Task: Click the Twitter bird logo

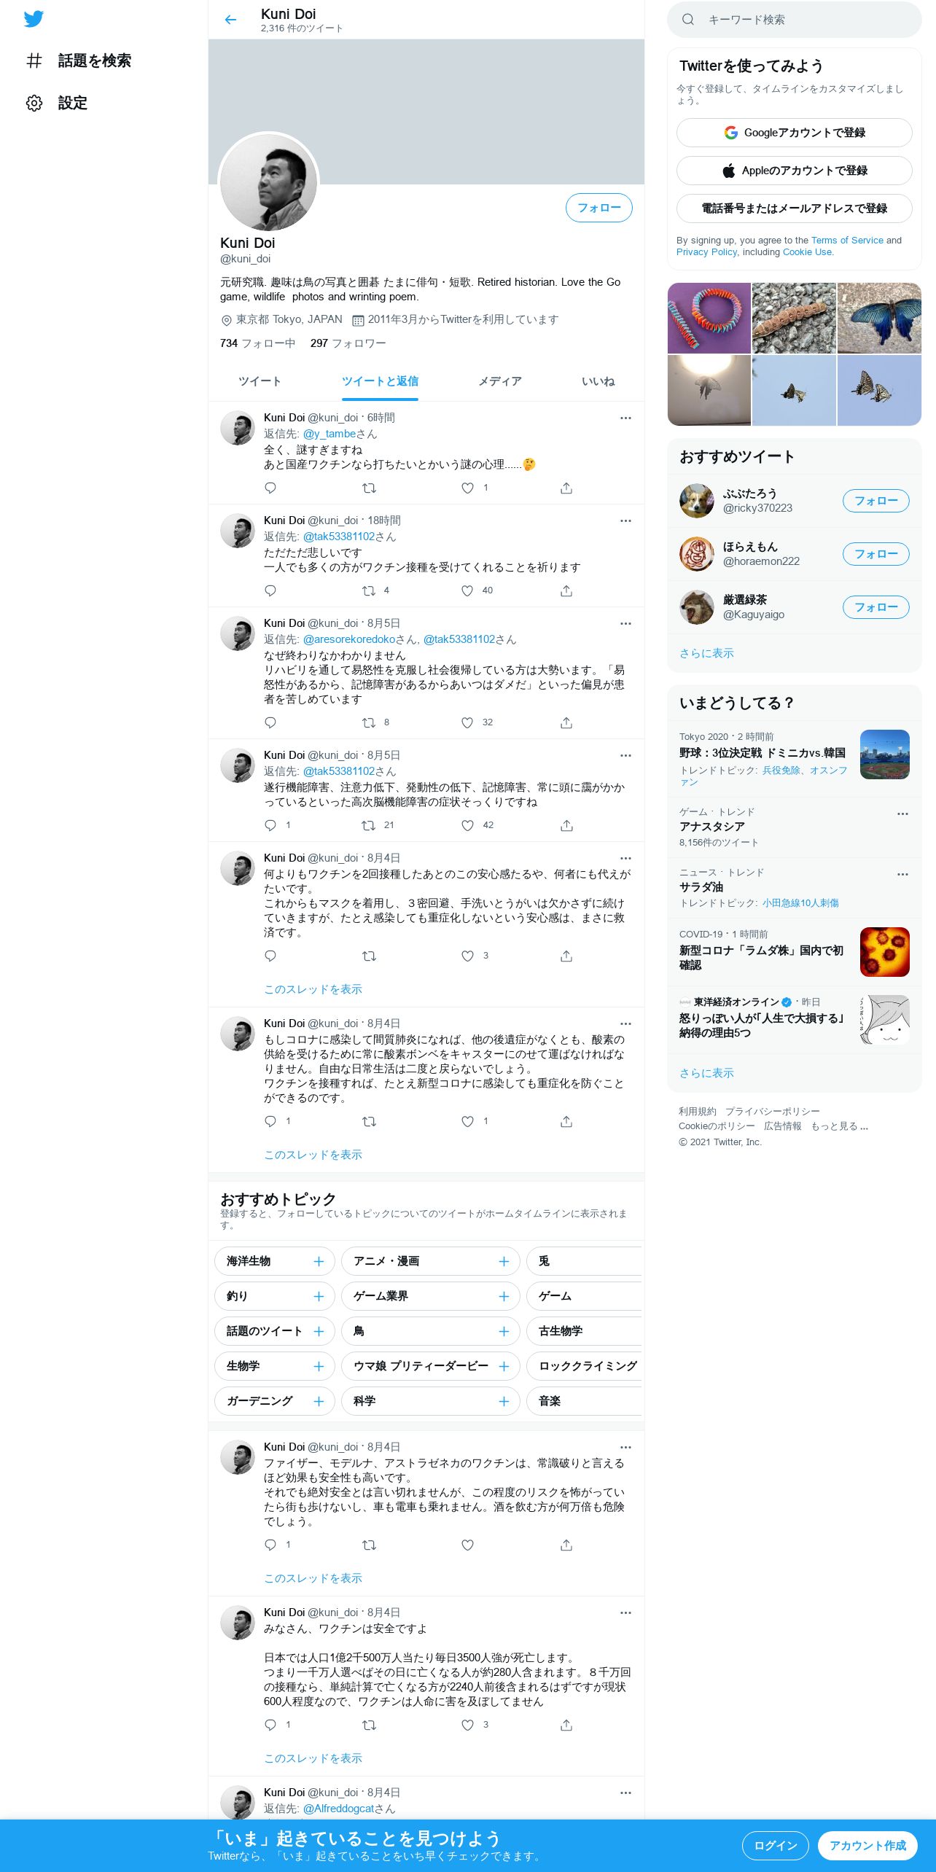Action: coord(34,19)
